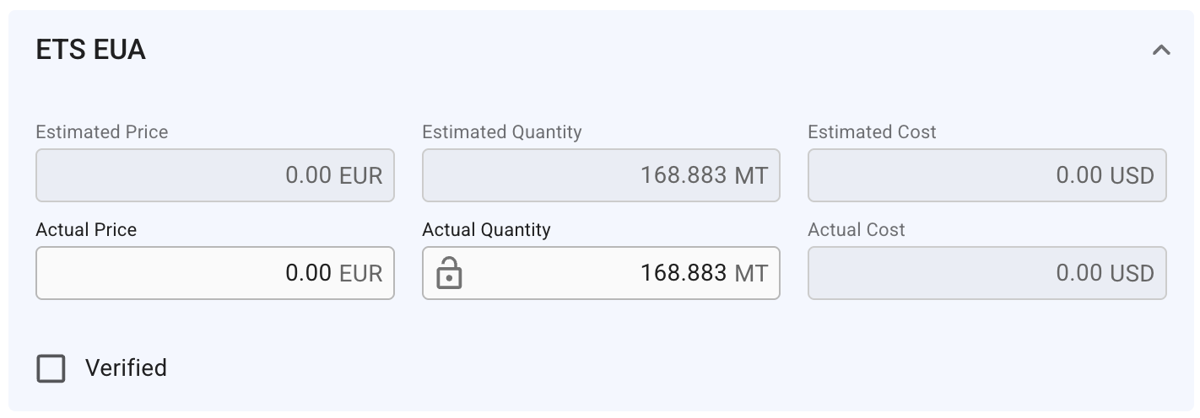Image resolution: width=1200 pixels, height=418 pixels.
Task: Click the Actual Cost label
Action: point(856,230)
